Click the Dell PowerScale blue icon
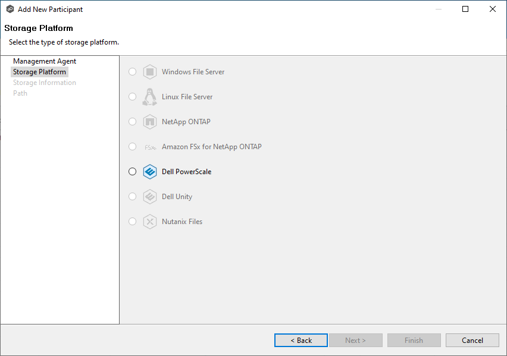This screenshot has height=356, width=507. [149, 172]
